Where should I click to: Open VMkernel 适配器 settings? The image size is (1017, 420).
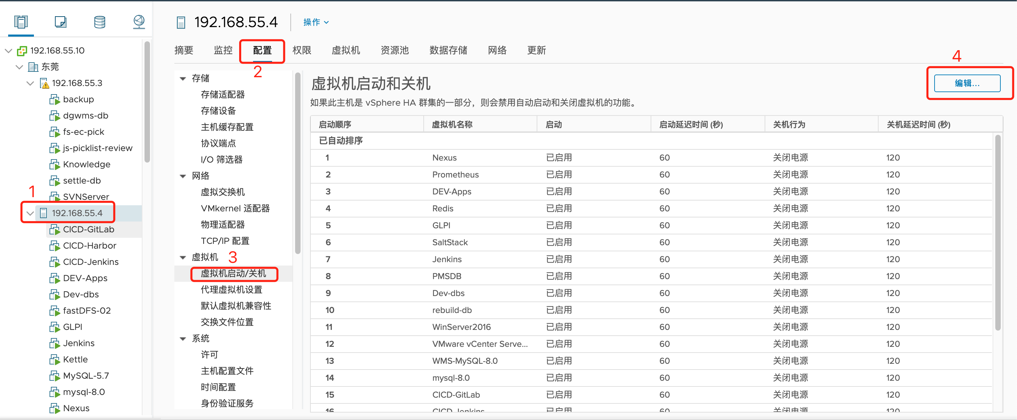coord(235,208)
